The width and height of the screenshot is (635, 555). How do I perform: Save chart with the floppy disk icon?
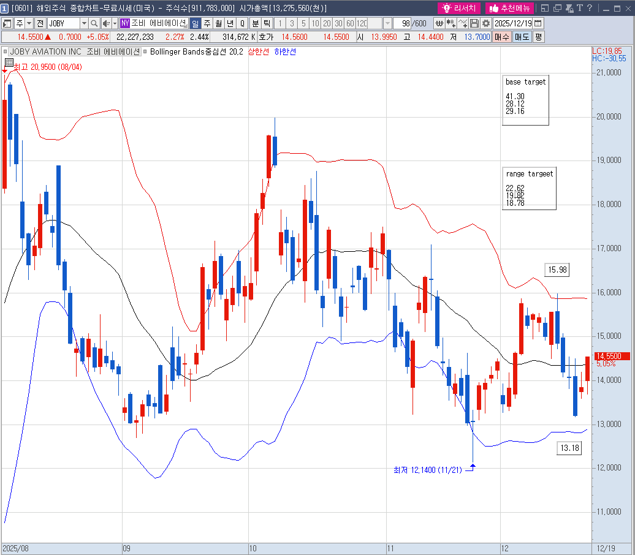pos(474,23)
